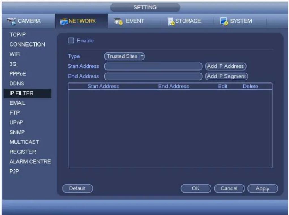Open REGISTER settings in sidebar
This screenshot has width=289, height=215.
(23, 152)
